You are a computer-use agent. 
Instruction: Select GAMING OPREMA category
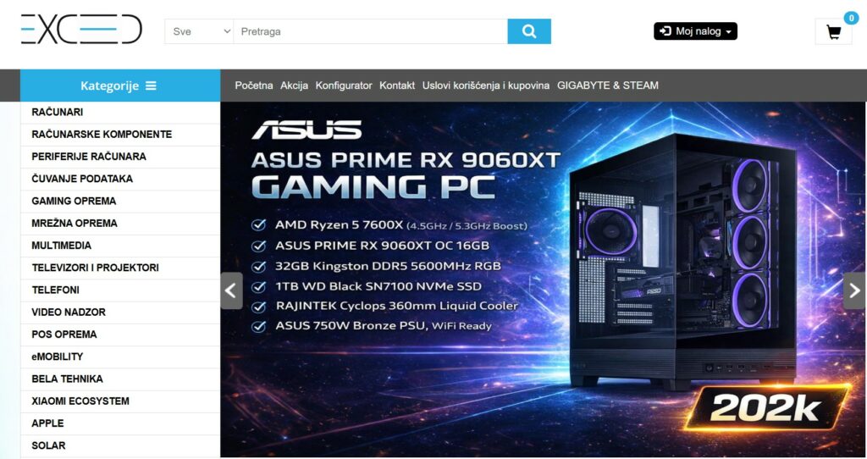pyautogui.click(x=120, y=202)
